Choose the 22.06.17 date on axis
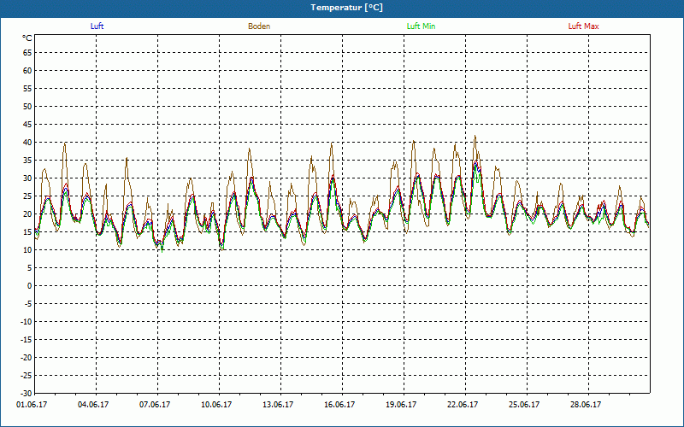The width and height of the screenshot is (684, 427). [x=463, y=405]
